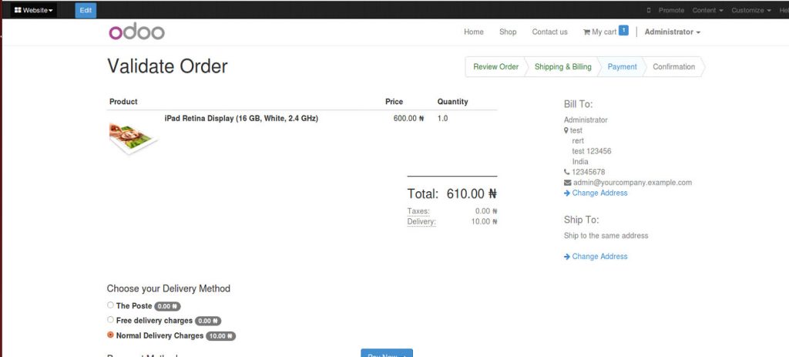Click the Ship to the same address text
This screenshot has width=789, height=357.
click(x=606, y=236)
